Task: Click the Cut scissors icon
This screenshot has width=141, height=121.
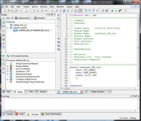Action: coord(26,11)
